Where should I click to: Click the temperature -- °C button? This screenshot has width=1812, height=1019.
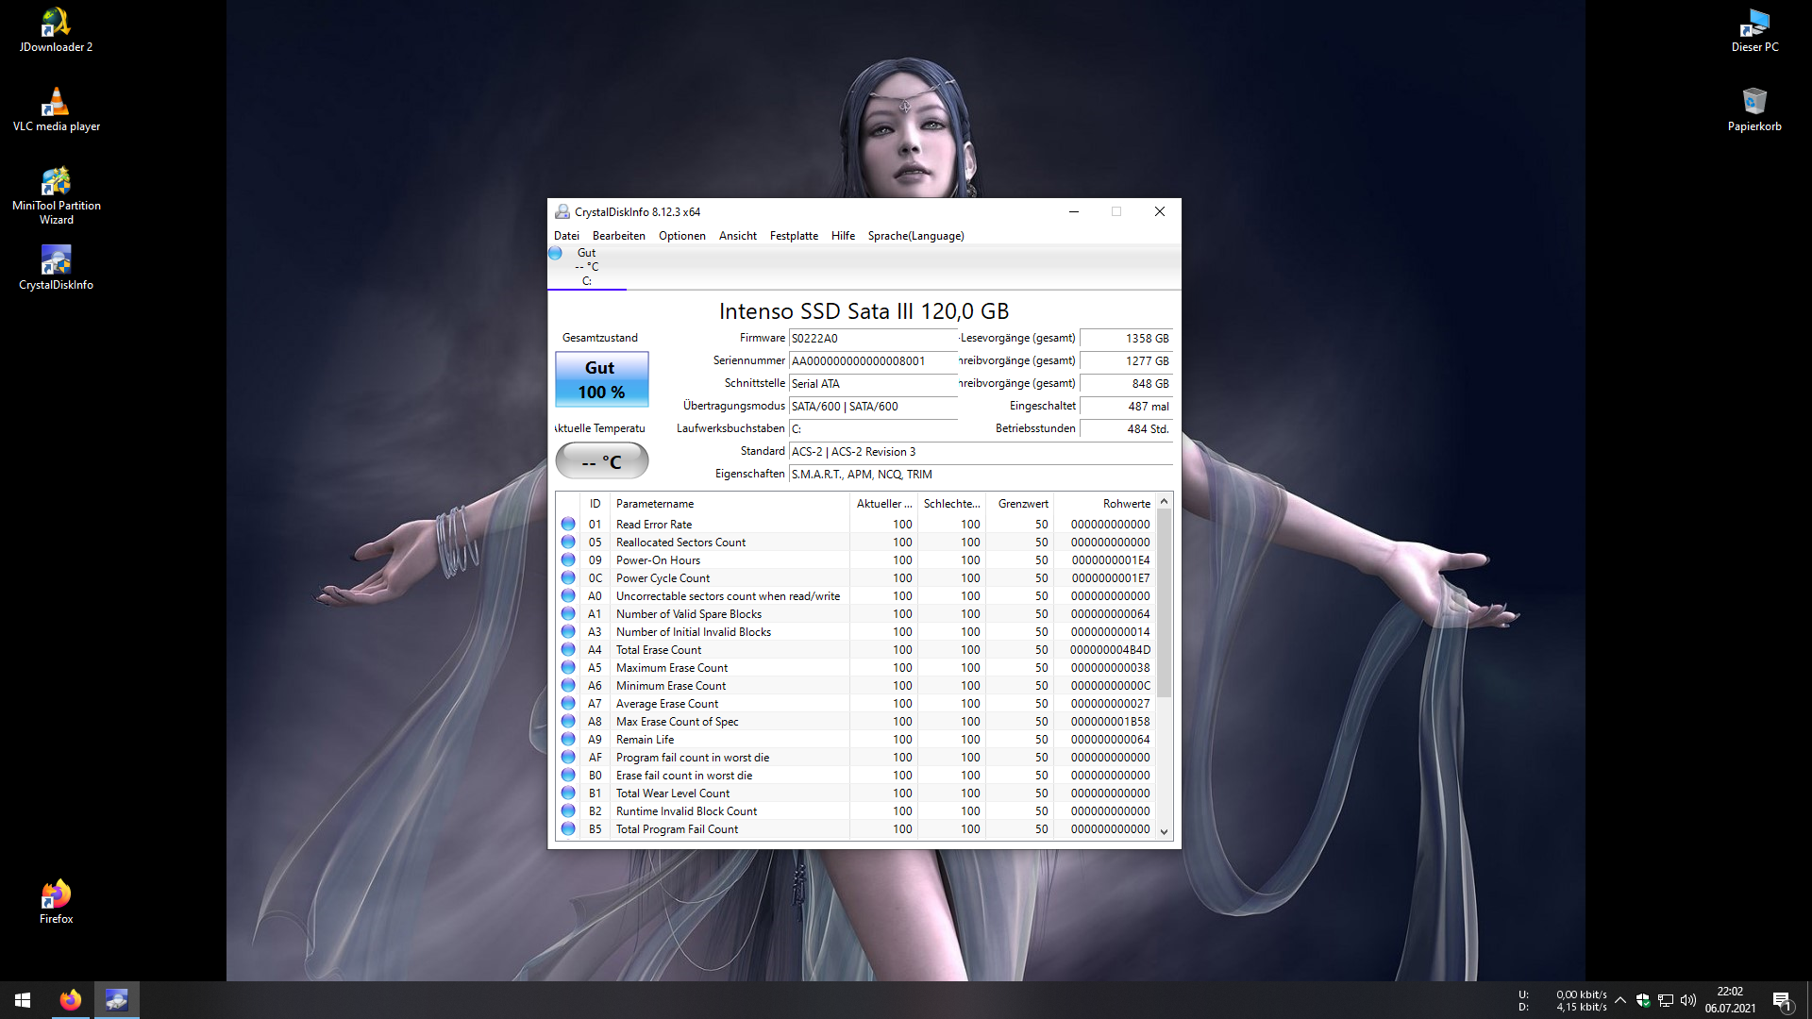(x=601, y=461)
